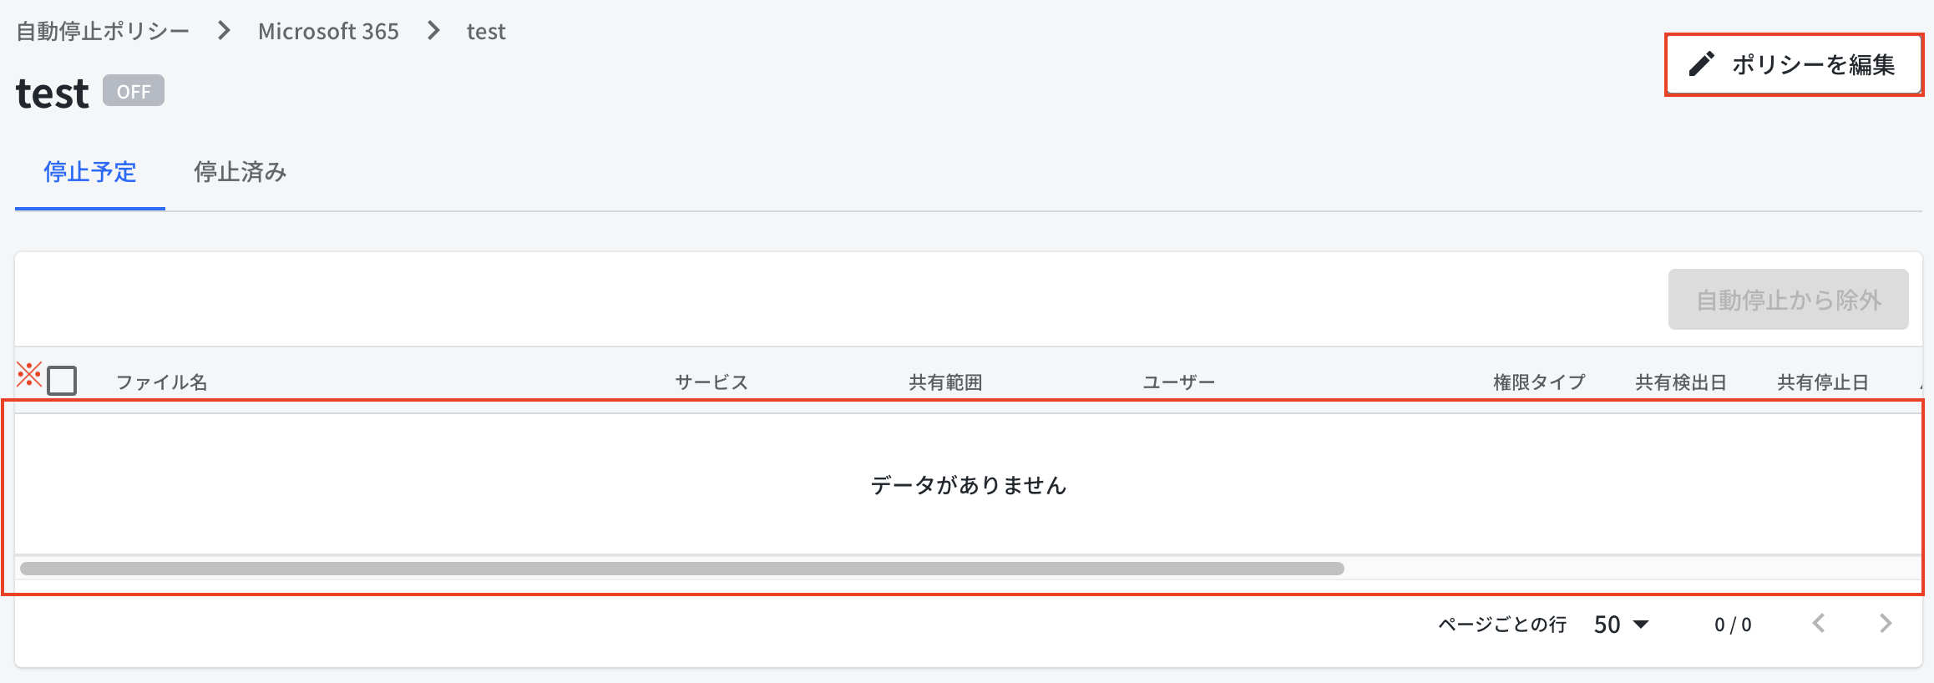Click the 自動停止から除外 button
The image size is (1934, 683).
point(1788,299)
